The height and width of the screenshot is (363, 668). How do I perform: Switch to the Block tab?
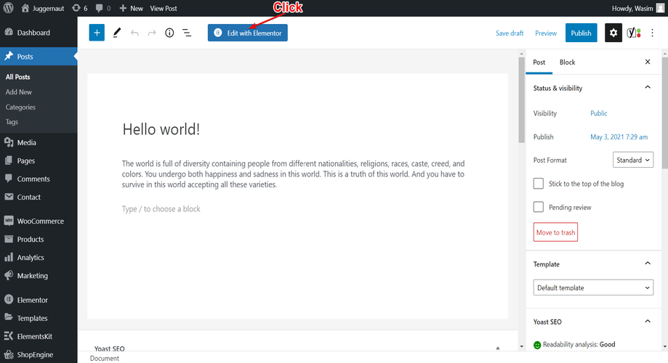point(567,62)
